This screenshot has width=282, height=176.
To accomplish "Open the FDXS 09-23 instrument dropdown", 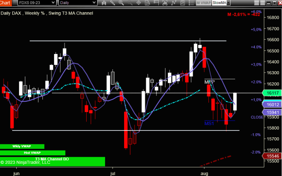I will click(37, 3).
